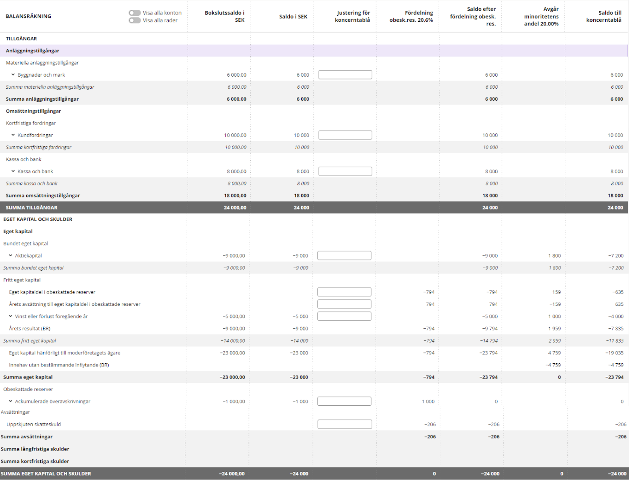The width and height of the screenshot is (629, 480).
Task: Expand the Kundfordringar row chevron
Action: pos(13,135)
